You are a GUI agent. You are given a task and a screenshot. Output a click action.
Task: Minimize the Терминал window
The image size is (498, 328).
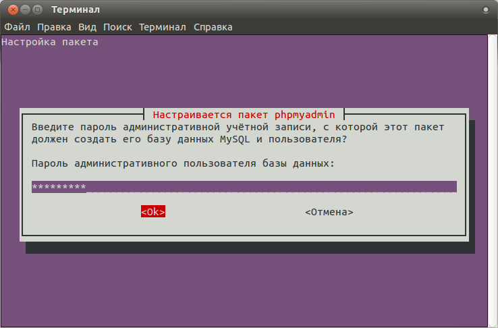point(25,10)
